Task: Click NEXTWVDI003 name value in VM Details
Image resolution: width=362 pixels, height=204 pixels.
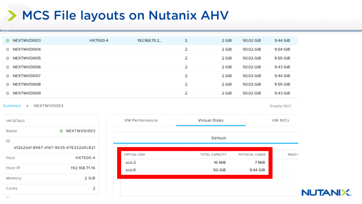Action: click(x=80, y=131)
